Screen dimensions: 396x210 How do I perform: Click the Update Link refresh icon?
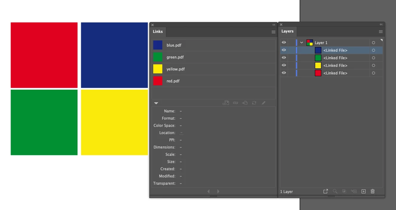(254, 103)
